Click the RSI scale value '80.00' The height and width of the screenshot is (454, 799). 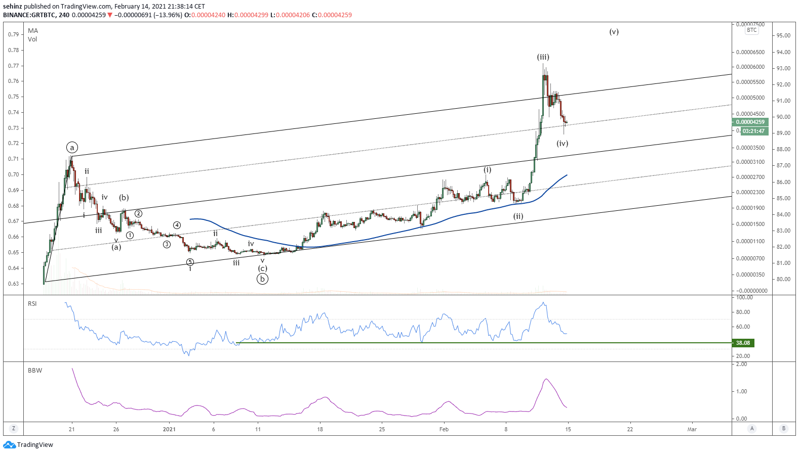743,312
